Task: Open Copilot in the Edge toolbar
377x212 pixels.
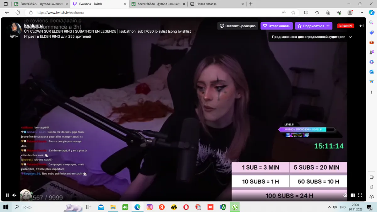Action: click(371, 13)
